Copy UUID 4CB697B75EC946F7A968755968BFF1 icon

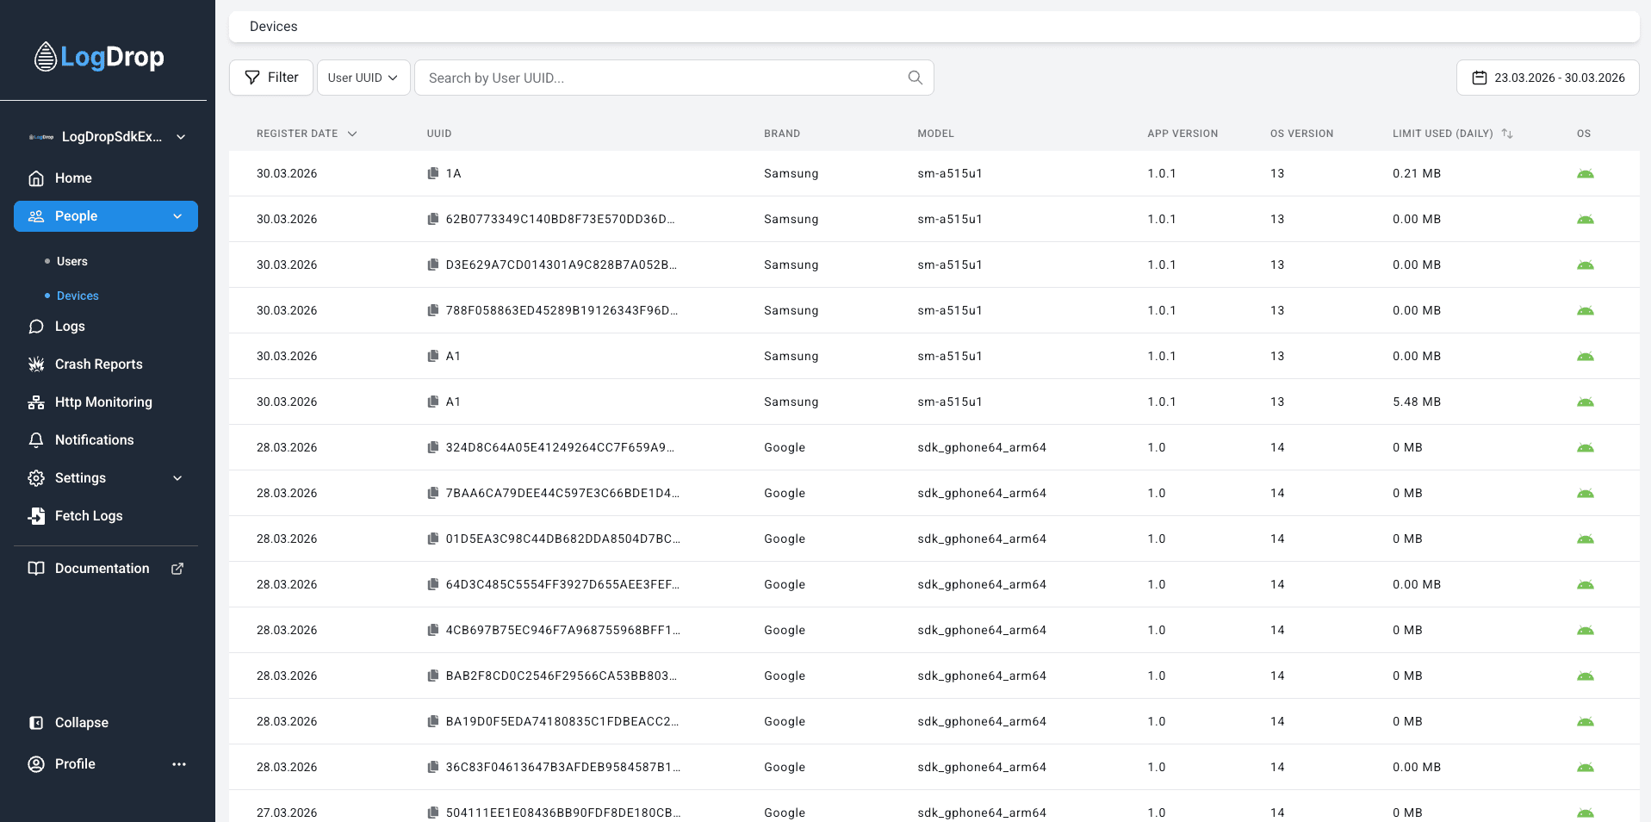click(x=433, y=630)
